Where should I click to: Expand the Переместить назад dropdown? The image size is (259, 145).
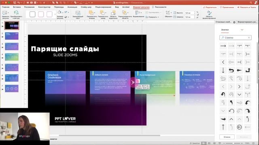106,13
